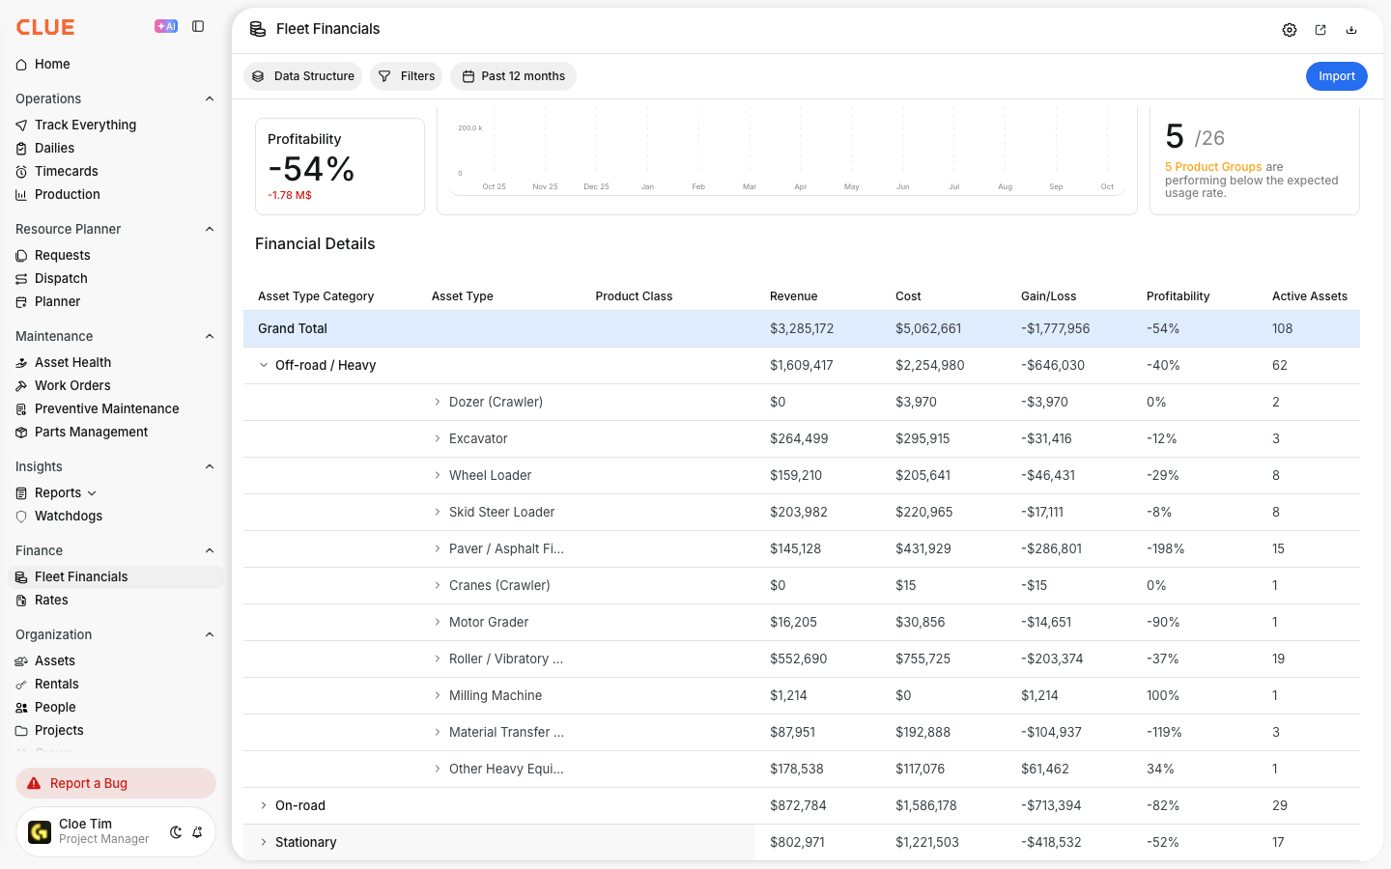Click the Import button

(x=1337, y=76)
